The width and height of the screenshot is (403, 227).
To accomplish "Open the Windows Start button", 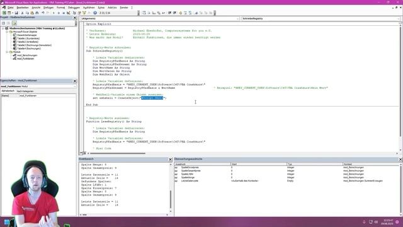I will pyautogui.click(x=7, y=222).
